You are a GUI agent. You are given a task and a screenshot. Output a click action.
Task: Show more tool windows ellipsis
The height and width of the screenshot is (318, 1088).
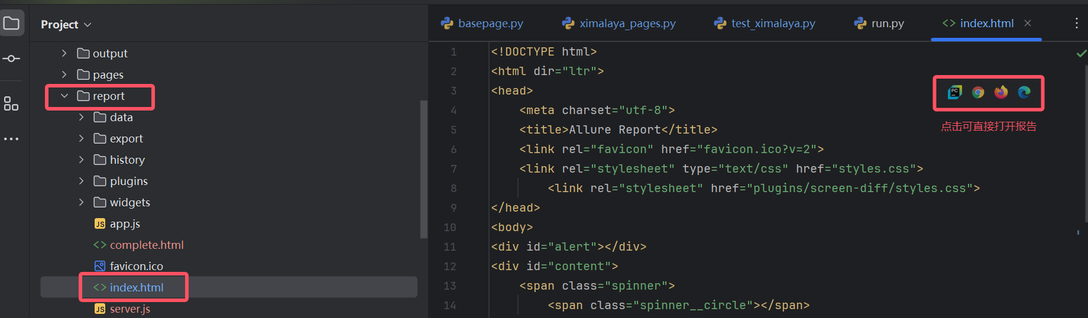11,139
